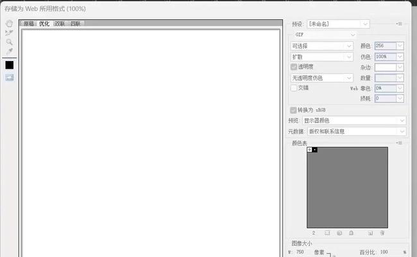Switch to the 四联 tab
Screen dimensions: 417x257
coord(76,24)
